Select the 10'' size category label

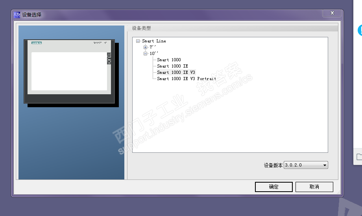click(154, 53)
